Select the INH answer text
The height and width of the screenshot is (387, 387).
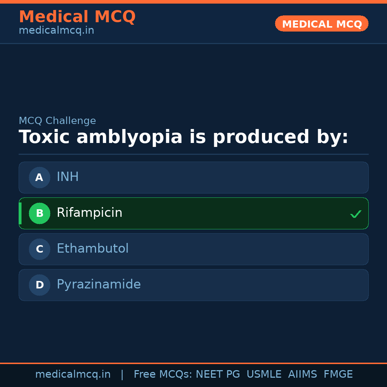pos(68,177)
